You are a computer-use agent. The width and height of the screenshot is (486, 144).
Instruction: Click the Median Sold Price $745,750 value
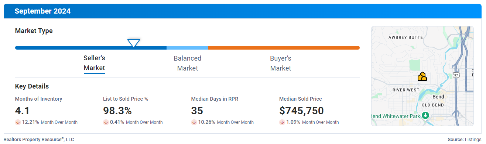click(x=301, y=111)
